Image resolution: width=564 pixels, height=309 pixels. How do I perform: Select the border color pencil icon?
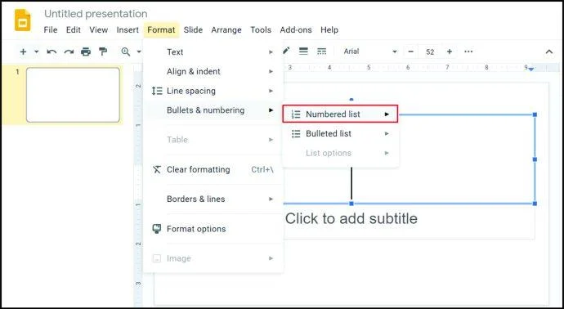(x=286, y=51)
